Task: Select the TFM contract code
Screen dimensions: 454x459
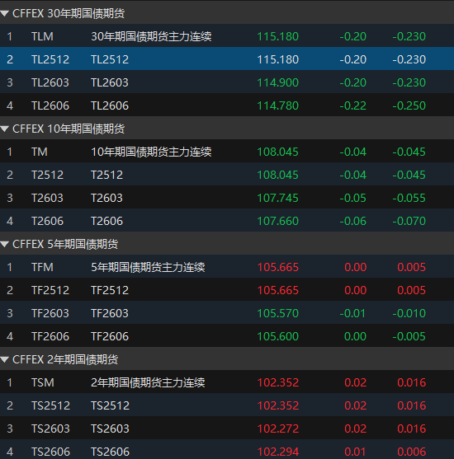Action: click(43, 267)
